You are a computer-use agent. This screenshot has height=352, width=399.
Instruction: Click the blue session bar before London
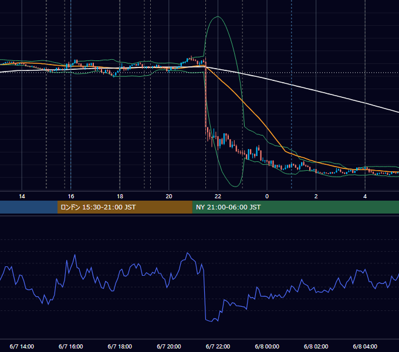point(29,207)
